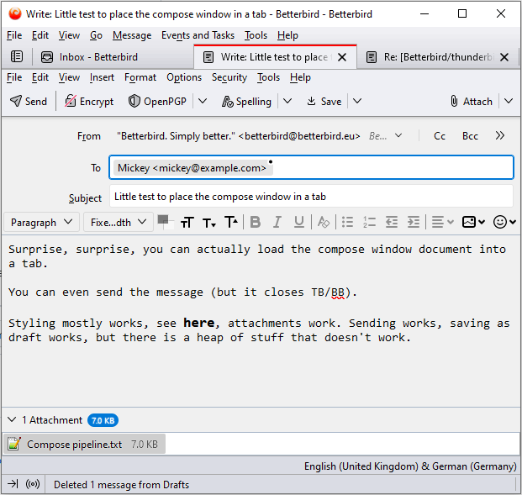This screenshot has height=495, width=522.
Task: Click the Send button
Action: click(28, 101)
